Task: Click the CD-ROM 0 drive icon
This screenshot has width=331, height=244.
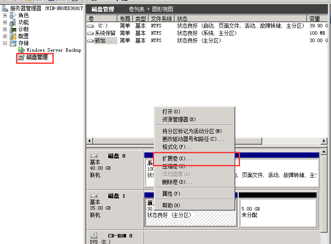Action: point(94,236)
